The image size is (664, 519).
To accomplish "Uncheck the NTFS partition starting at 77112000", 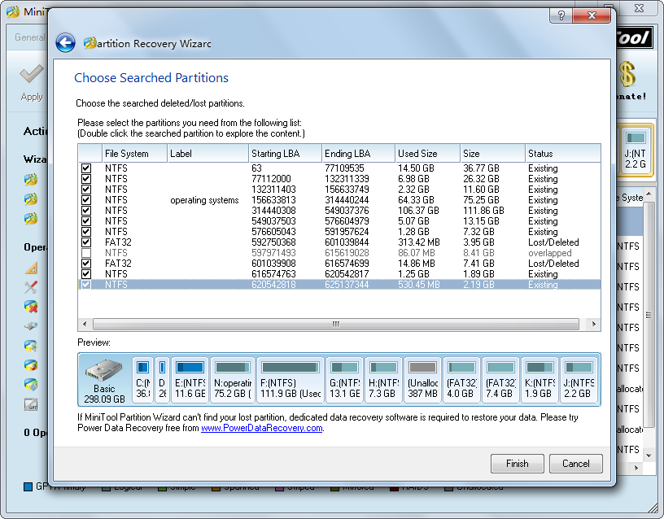I will click(86, 179).
